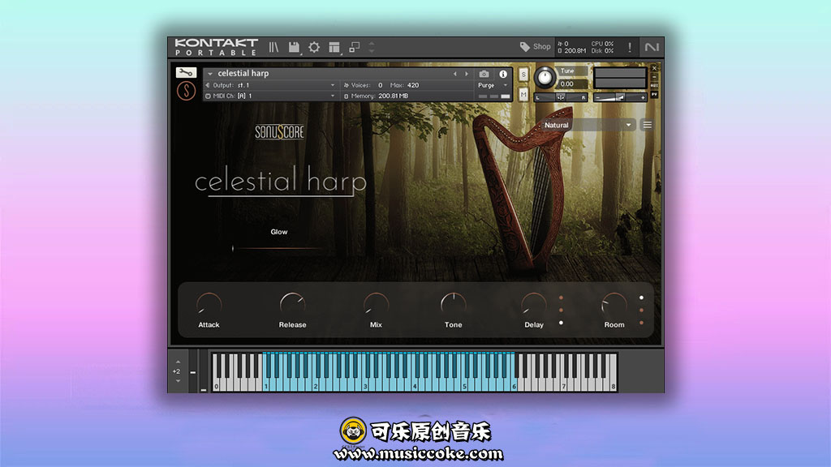Click the Disk 0% readout

pyautogui.click(x=602, y=51)
